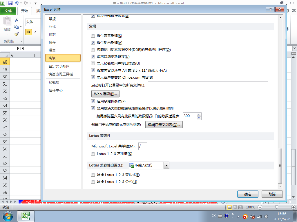The image size is (297, 222).
Task: Uncheck 请求自动更新链接 option
Action: point(93,56)
